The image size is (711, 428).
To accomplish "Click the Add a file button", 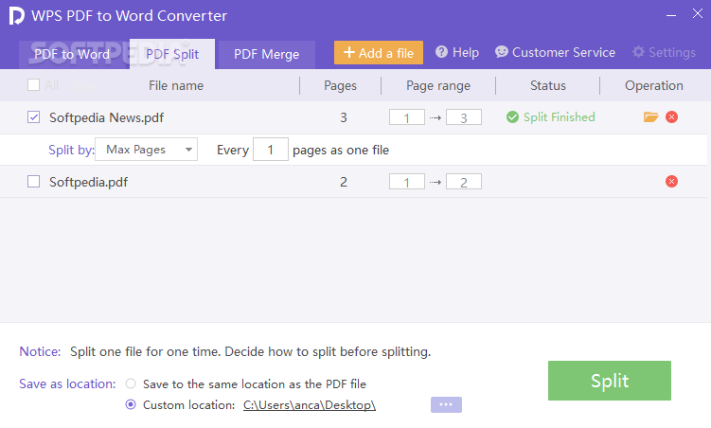I will 379,53.
